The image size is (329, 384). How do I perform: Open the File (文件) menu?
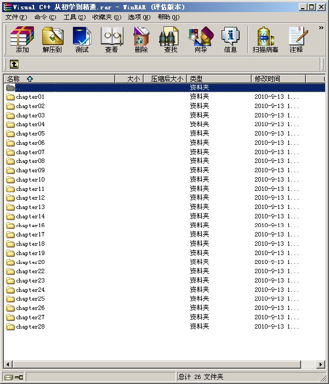(16, 17)
